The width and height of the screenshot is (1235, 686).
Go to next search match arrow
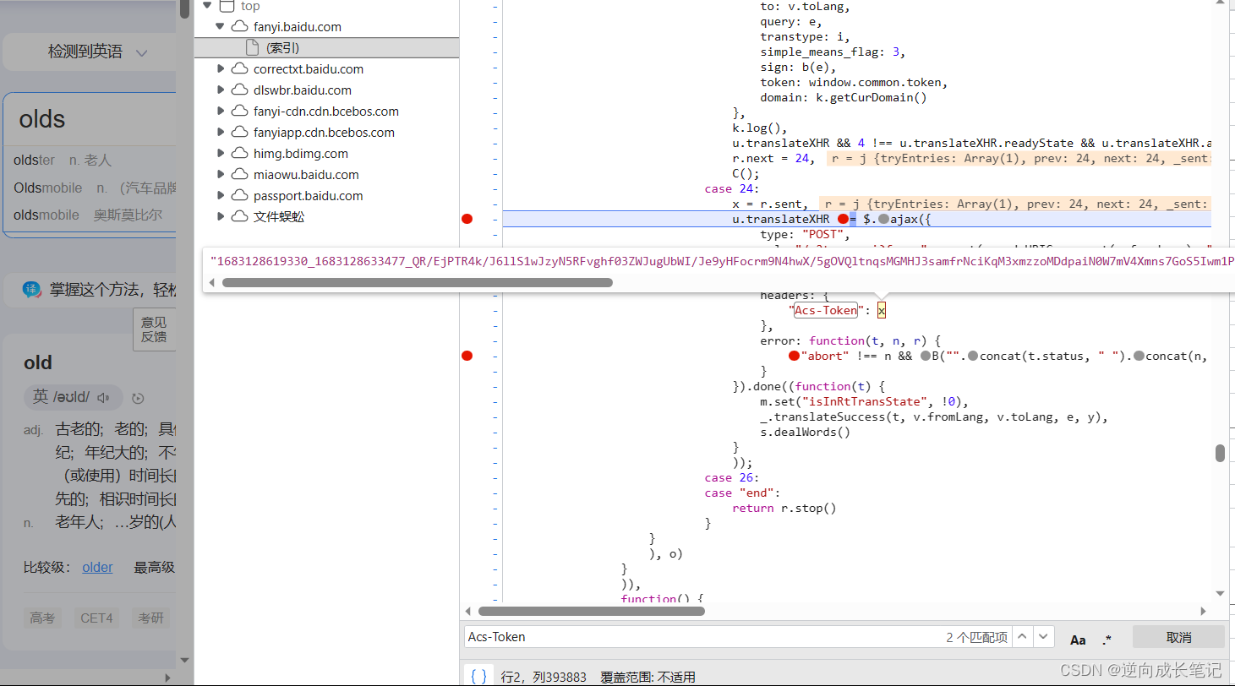coord(1044,637)
